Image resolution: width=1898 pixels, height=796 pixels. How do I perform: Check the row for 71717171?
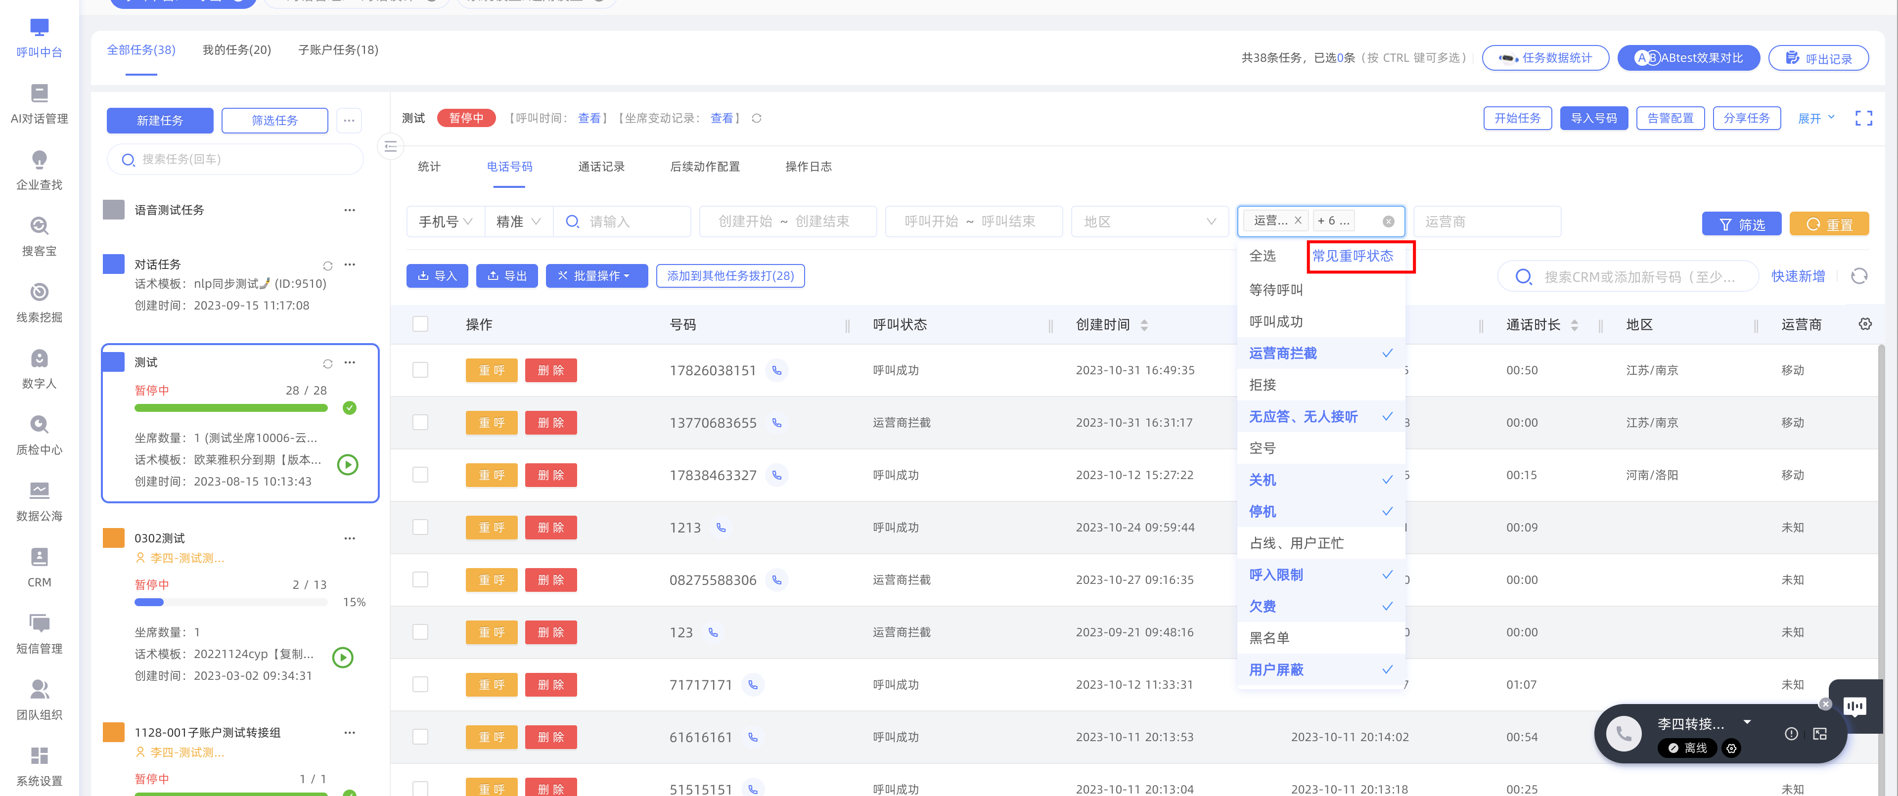click(x=420, y=684)
